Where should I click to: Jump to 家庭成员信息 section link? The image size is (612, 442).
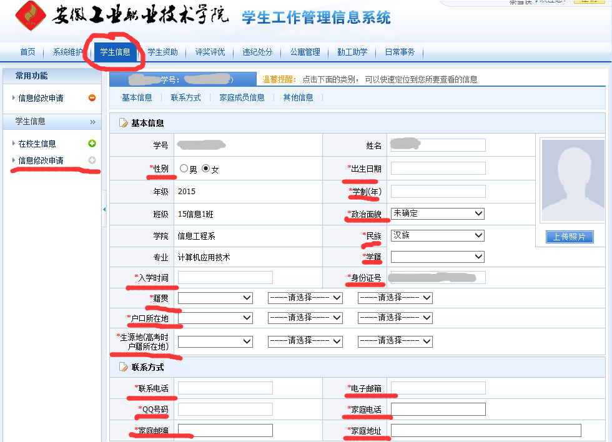point(242,97)
